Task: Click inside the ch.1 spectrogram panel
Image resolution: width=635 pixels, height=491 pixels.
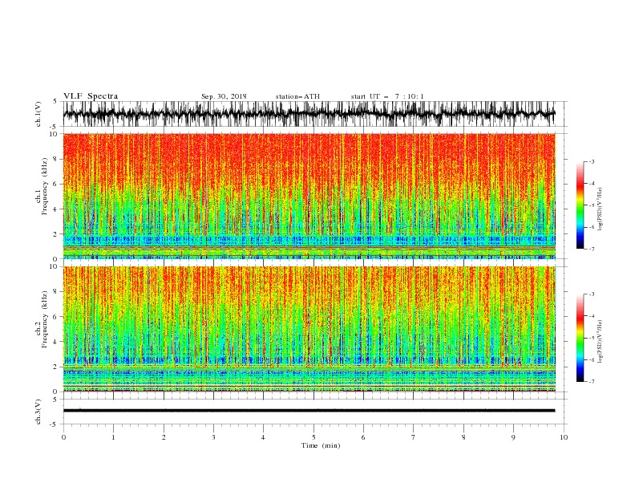Action: [309, 196]
